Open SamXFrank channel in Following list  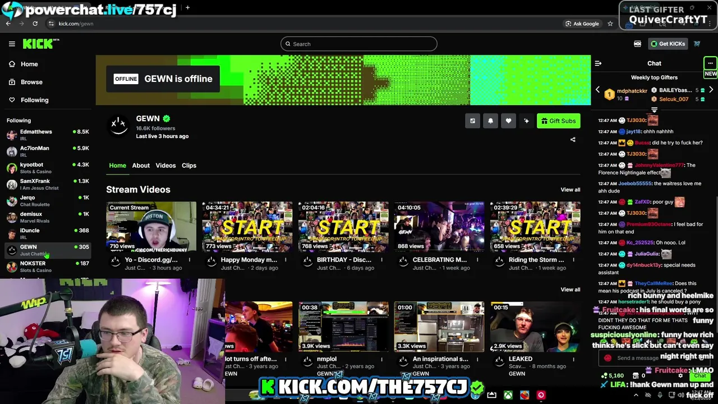click(x=48, y=184)
